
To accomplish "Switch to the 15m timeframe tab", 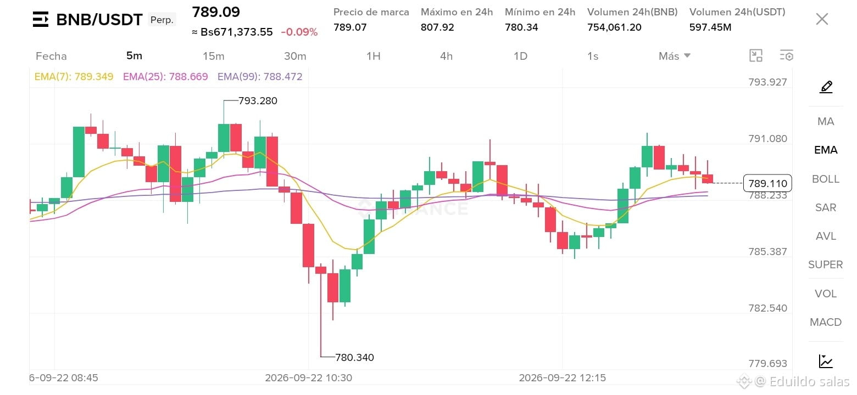I will (213, 56).
